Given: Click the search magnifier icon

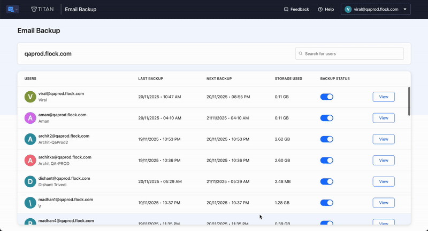Looking at the screenshot, I should pos(301,54).
